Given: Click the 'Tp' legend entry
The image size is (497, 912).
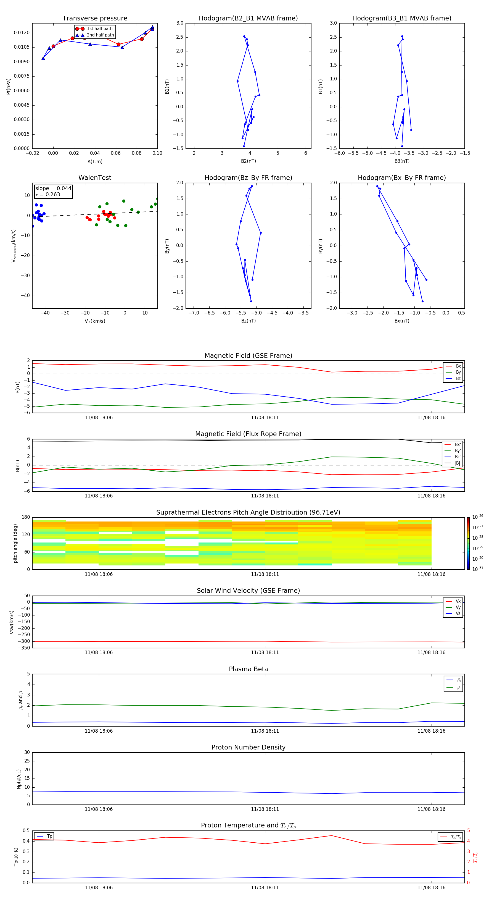Looking at the screenshot, I should [44, 836].
